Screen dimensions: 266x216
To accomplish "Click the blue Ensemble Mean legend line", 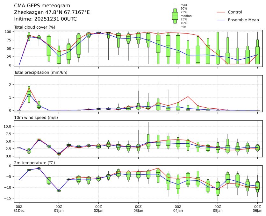I will coord(221,20).
